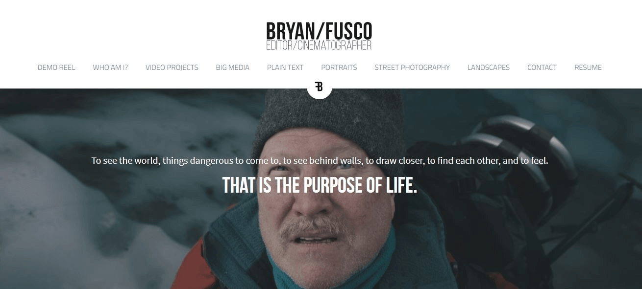View the RESUME page

[x=588, y=67]
